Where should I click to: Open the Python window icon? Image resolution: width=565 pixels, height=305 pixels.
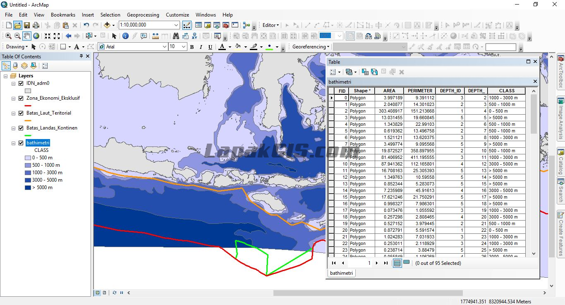[235, 25]
